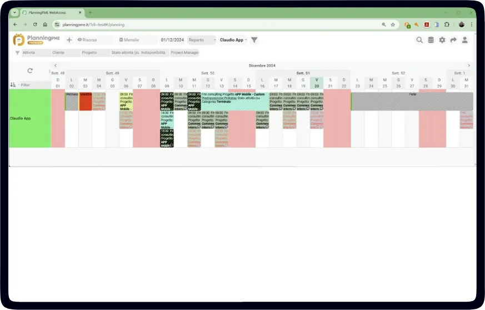The width and height of the screenshot is (485, 310).
Task: Select the L 09 day column header
Action: pos(167,83)
